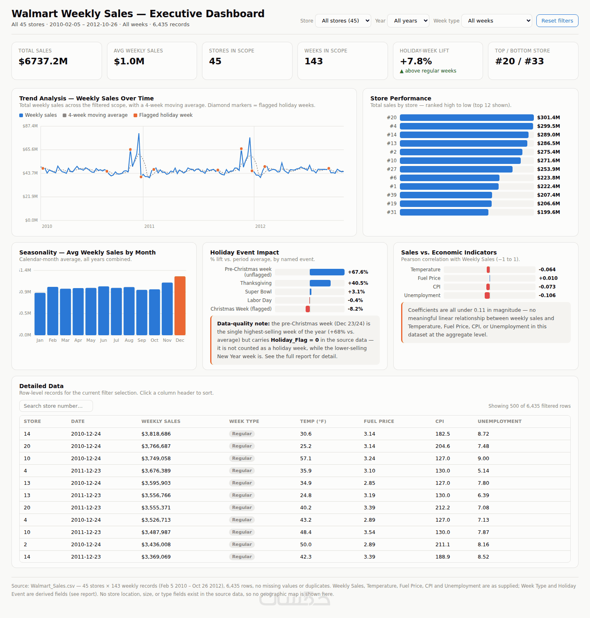Click the grey 4-week moving average legend marker
This screenshot has width=590, height=618.
click(x=64, y=116)
